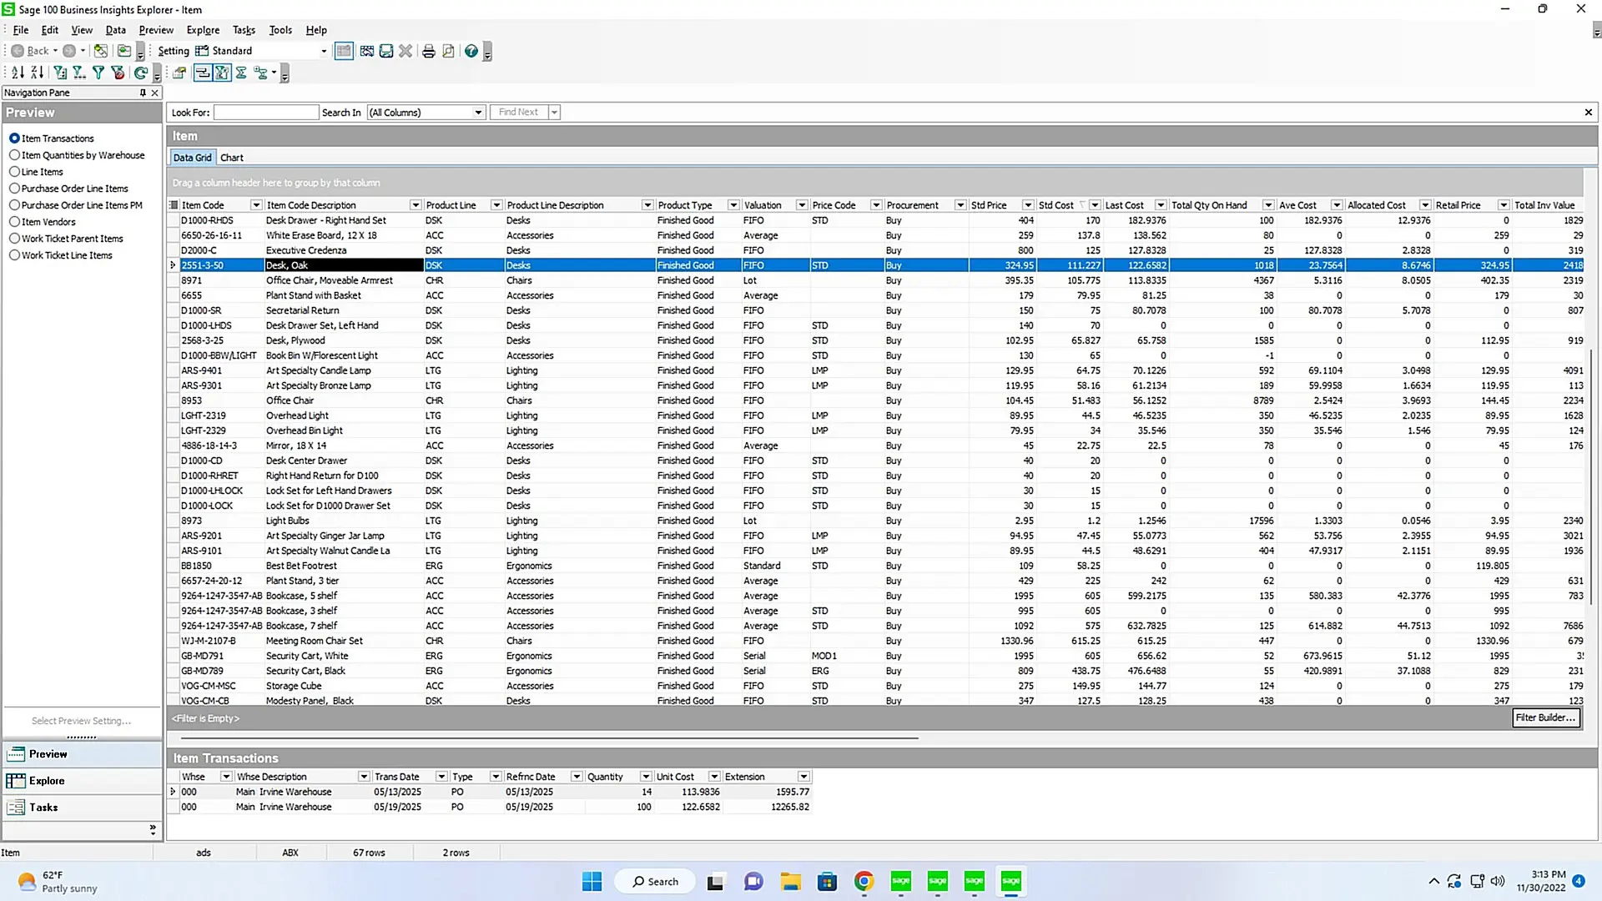Open the Explore navigation section
Image resolution: width=1602 pixels, height=901 pixels.
pos(82,781)
